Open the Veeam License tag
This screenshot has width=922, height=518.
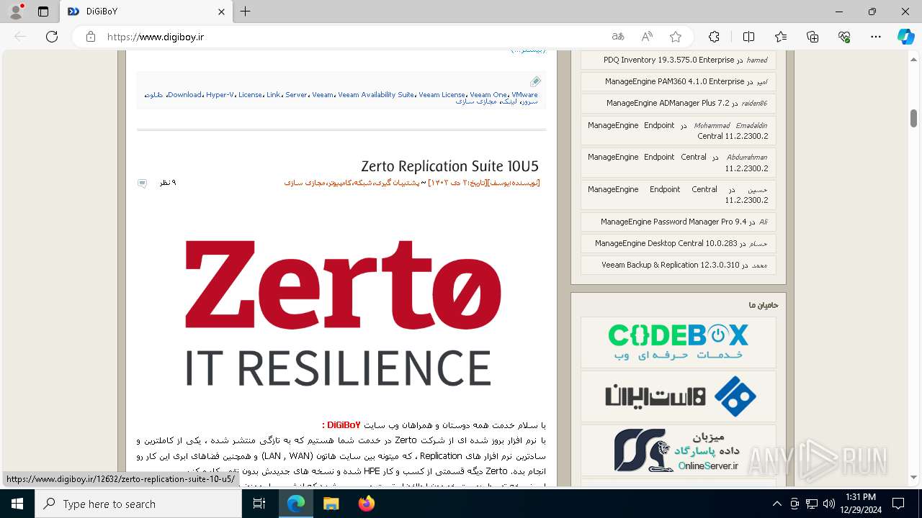click(442, 95)
